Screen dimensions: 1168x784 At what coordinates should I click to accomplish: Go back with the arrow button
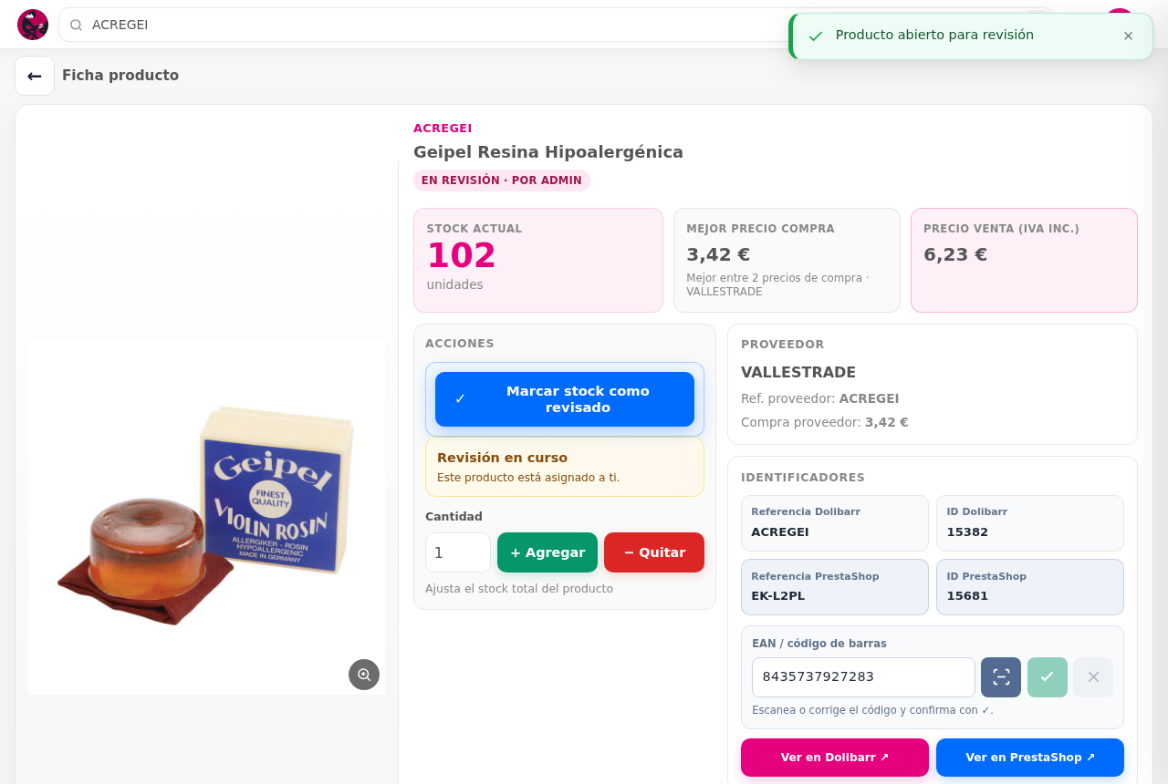coord(35,76)
